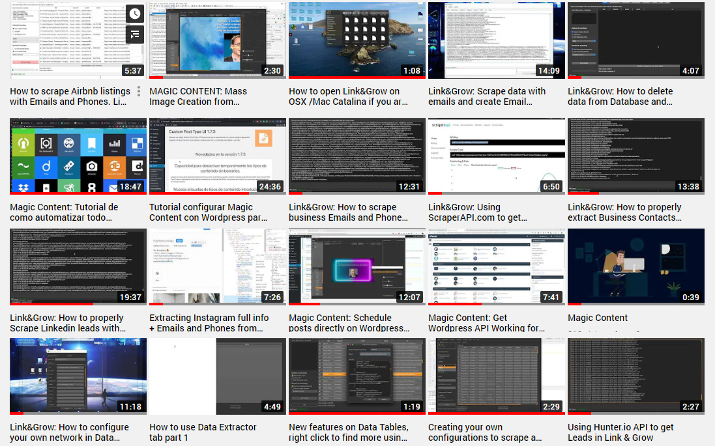Play the 0:39 Magic Content animated thumbnail
715x446 pixels.
635,266
